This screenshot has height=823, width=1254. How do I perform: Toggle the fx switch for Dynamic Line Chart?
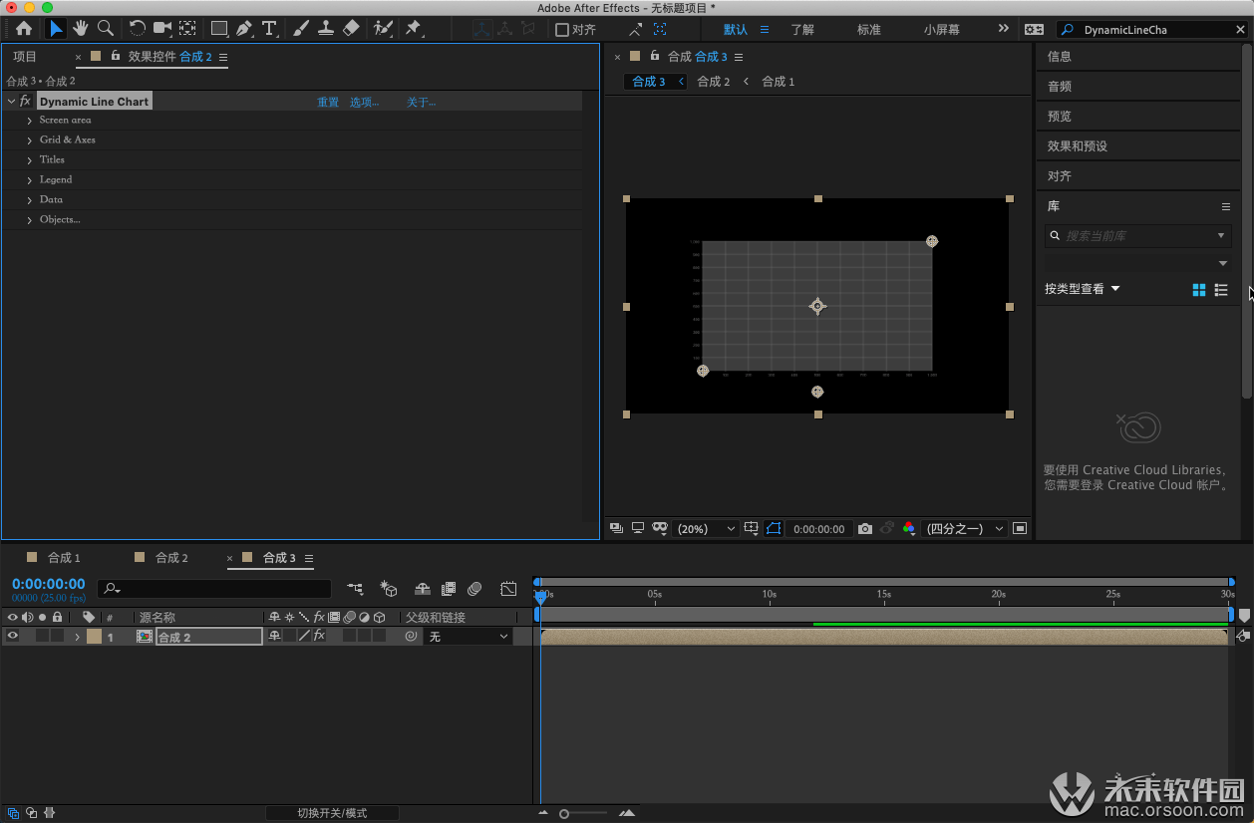(26, 102)
